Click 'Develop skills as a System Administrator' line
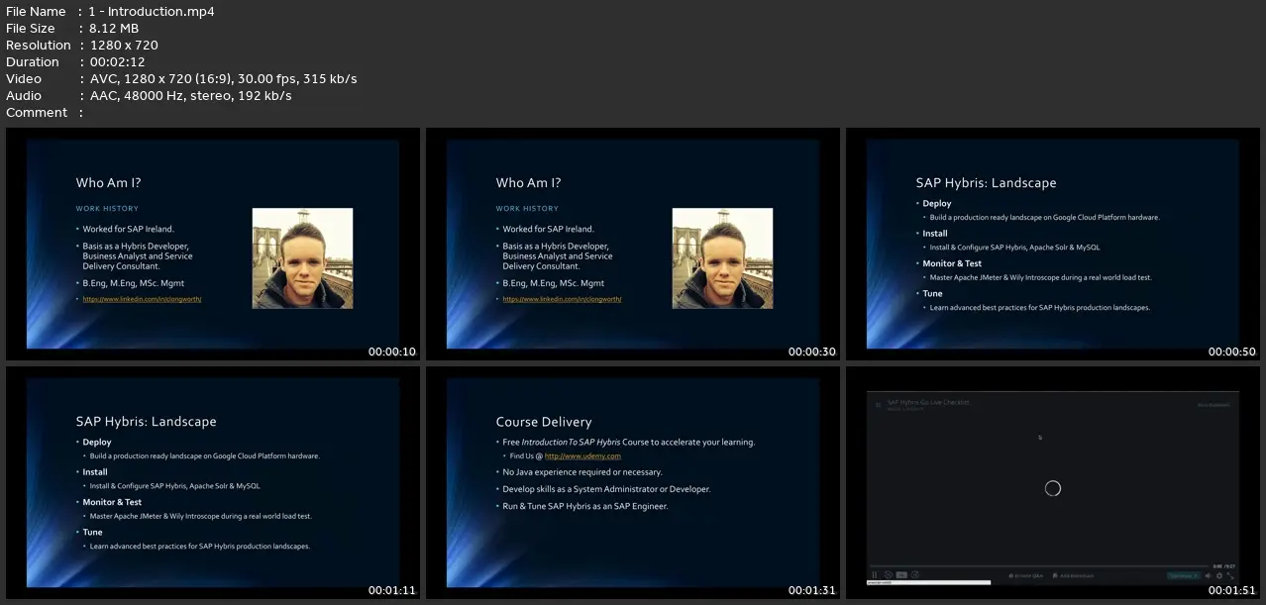This screenshot has width=1266, height=605. tap(606, 489)
